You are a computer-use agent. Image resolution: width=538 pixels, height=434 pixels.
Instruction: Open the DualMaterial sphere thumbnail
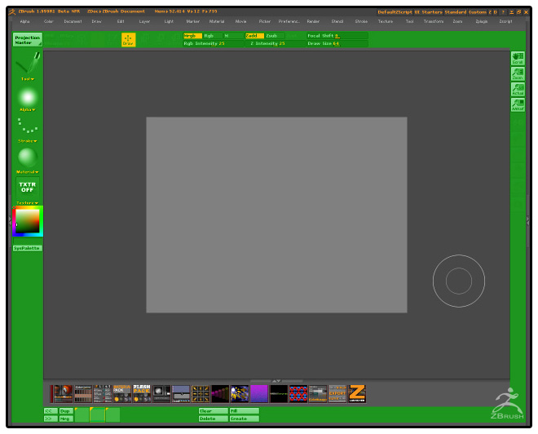(x=63, y=393)
